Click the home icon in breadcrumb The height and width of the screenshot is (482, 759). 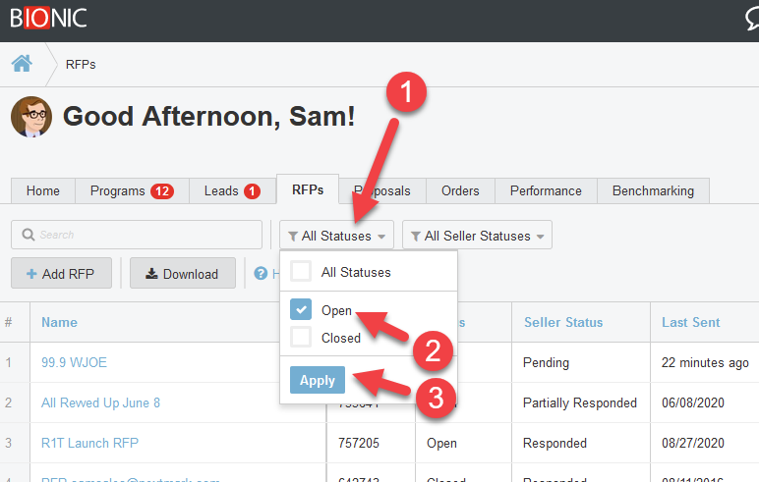(x=22, y=64)
